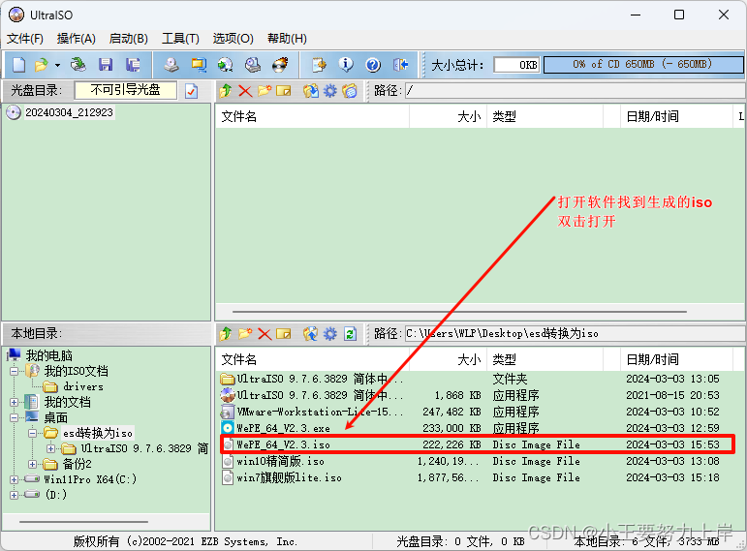
Task: Click the disc directory path field
Action: coord(575,90)
